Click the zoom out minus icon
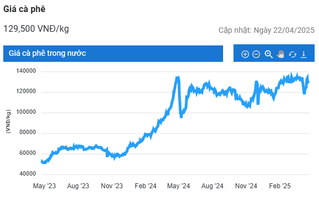This screenshot has width=319, height=197. [256, 54]
